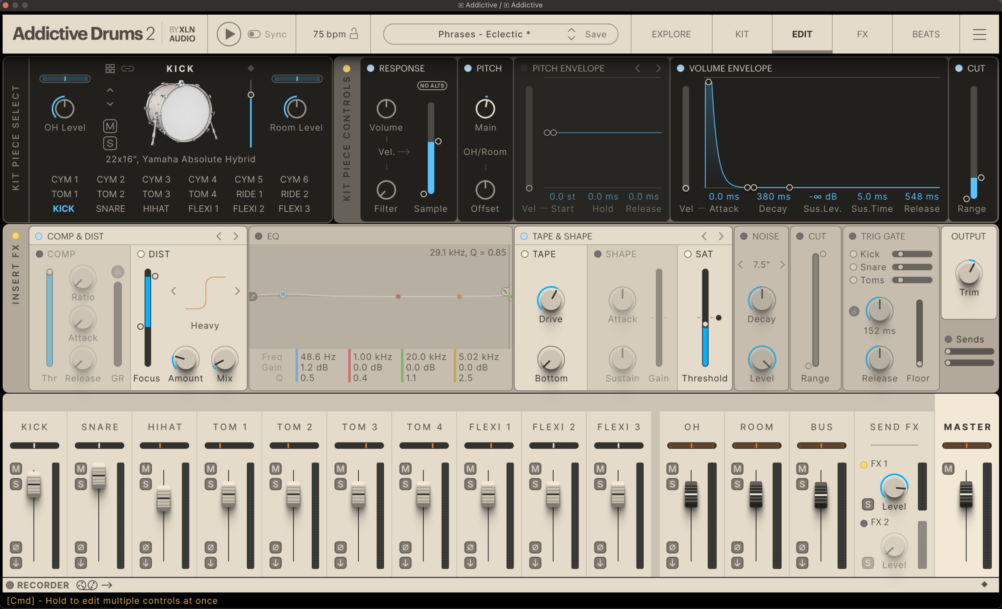The height and width of the screenshot is (609, 1002).
Task: Click the MASTER volume fader
Action: (x=966, y=494)
